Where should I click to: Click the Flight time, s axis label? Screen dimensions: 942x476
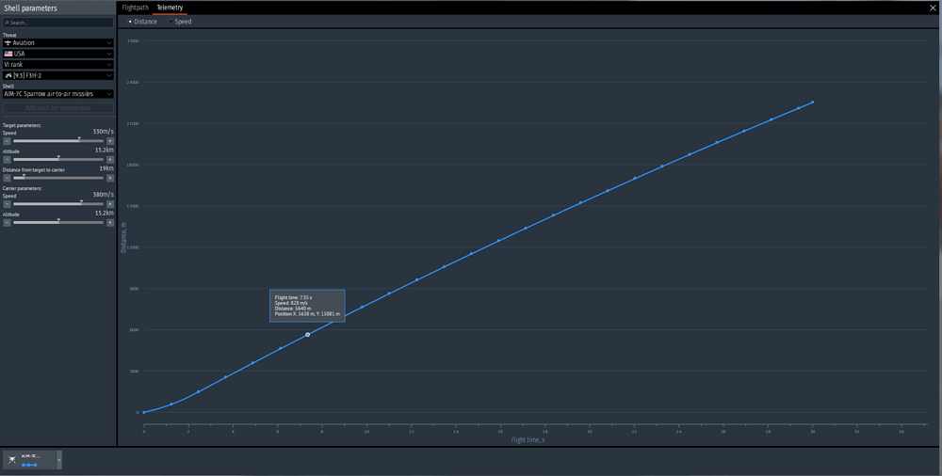tap(528, 440)
